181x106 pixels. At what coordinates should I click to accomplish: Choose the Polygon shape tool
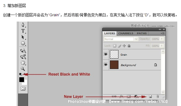point(23,43)
